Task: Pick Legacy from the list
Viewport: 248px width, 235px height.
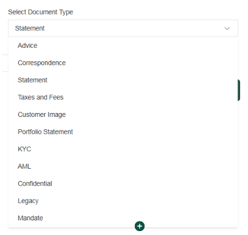Action: (x=28, y=201)
